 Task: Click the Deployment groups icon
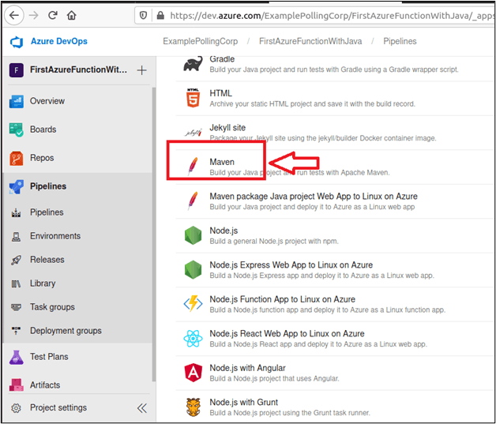[16, 331]
